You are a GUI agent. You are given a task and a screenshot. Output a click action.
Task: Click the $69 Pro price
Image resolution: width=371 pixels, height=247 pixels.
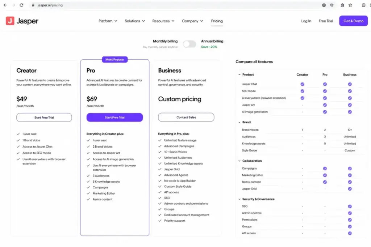[92, 99]
